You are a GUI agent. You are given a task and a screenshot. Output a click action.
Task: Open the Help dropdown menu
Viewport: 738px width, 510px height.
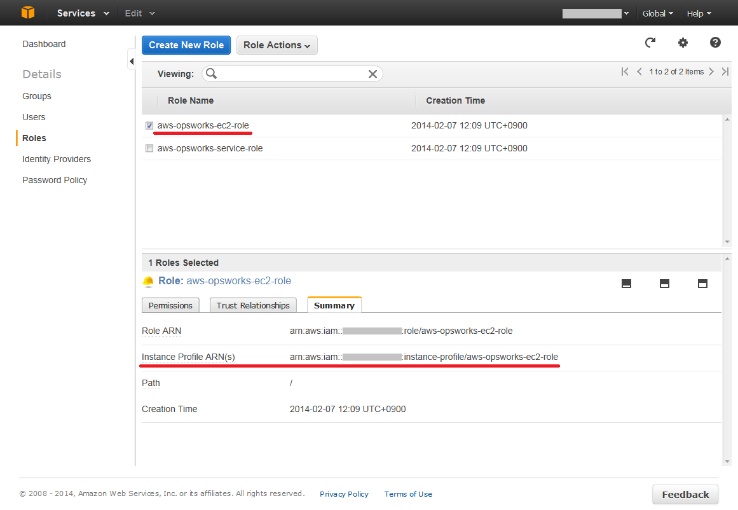pyautogui.click(x=699, y=13)
